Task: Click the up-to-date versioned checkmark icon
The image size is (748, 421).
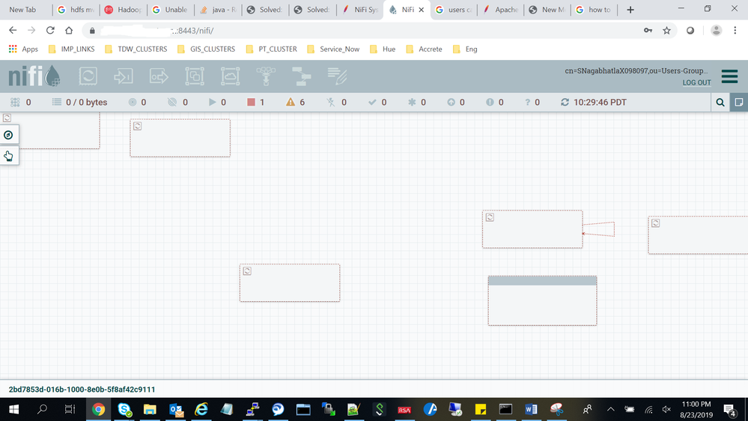Action: click(x=372, y=102)
